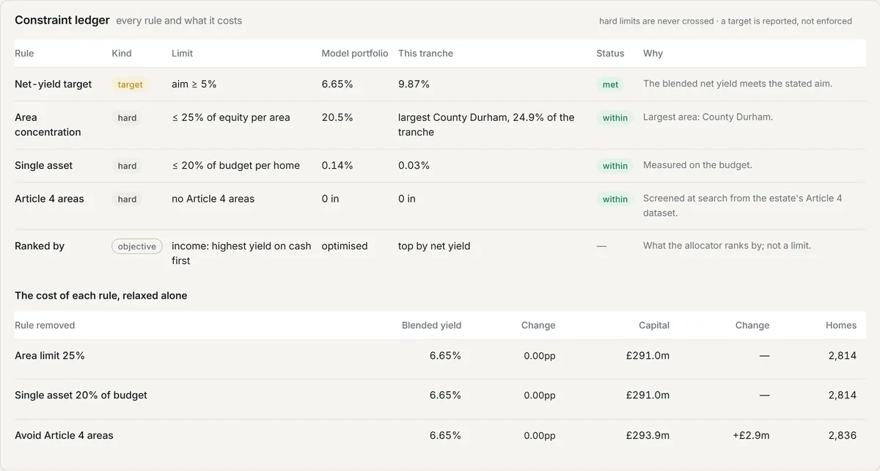Click the 'aim ≥ 5%' limit value
880x471 pixels.
pos(194,84)
